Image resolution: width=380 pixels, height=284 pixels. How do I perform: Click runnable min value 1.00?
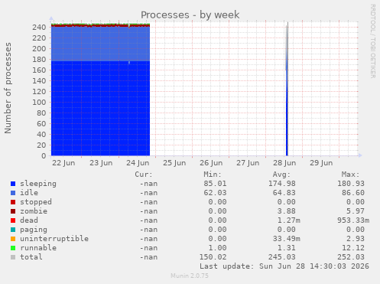[x=217, y=248]
